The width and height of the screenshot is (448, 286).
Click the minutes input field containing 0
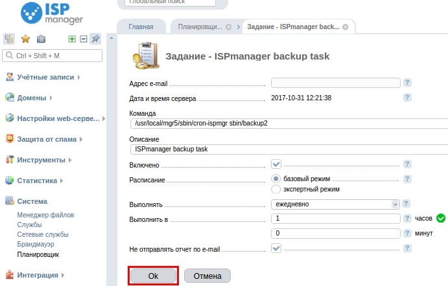335,233
